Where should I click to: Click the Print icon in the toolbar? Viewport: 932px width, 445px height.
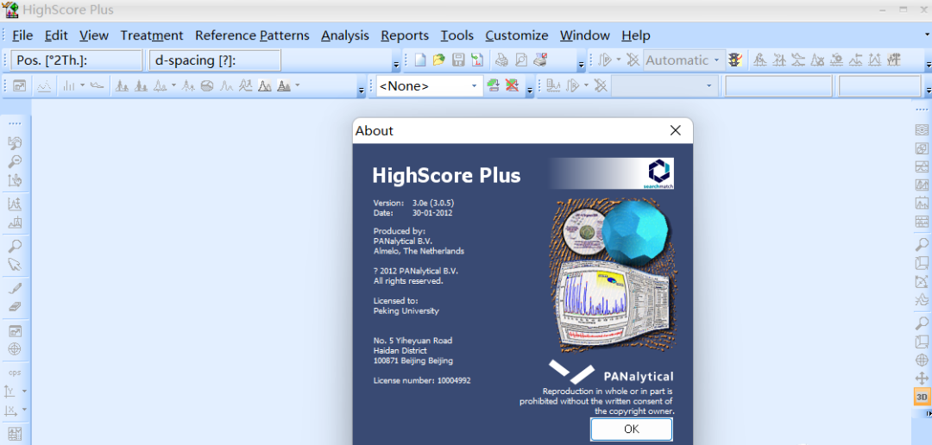pos(502,60)
